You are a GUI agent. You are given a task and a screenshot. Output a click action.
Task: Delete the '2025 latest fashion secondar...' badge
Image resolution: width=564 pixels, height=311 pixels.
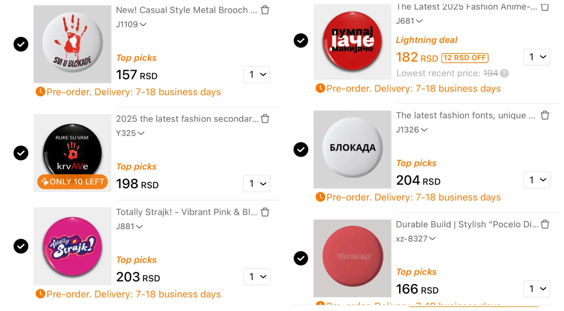click(265, 118)
